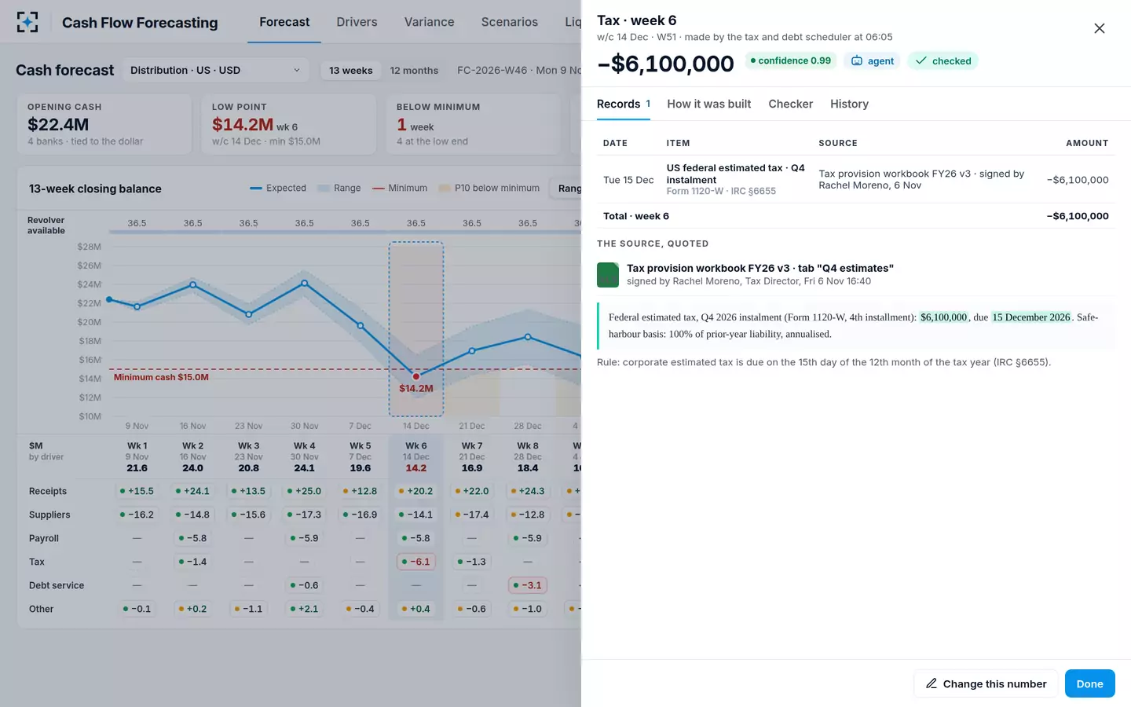Click the Wk 6 column header
This screenshot has height=707, width=1131.
tap(416, 456)
